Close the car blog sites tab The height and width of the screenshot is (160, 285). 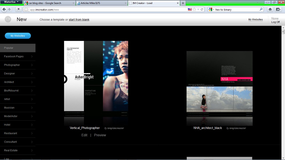73,3
